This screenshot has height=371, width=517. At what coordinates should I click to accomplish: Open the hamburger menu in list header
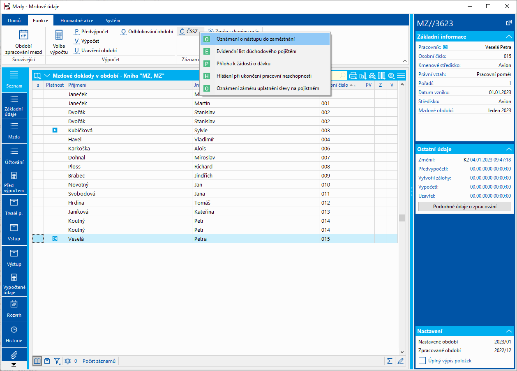coord(401,76)
